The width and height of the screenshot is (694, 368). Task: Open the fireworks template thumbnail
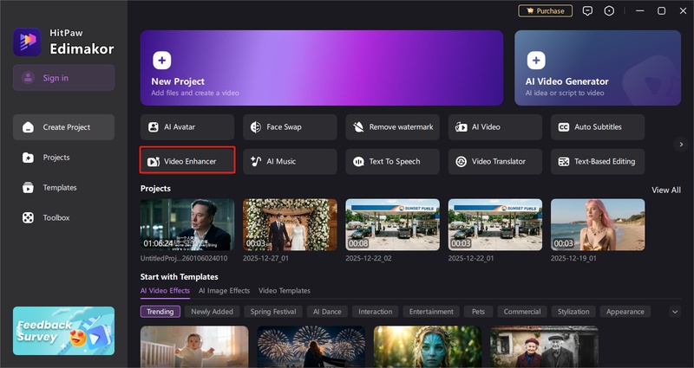pos(311,347)
